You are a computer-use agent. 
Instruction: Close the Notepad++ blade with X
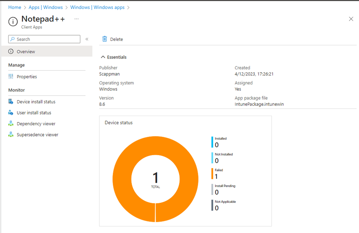[x=351, y=19]
